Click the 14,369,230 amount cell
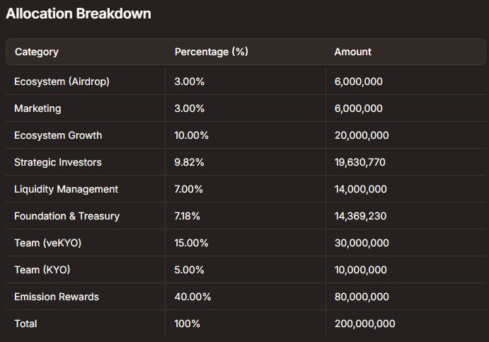The width and height of the screenshot is (489, 342). [360, 216]
